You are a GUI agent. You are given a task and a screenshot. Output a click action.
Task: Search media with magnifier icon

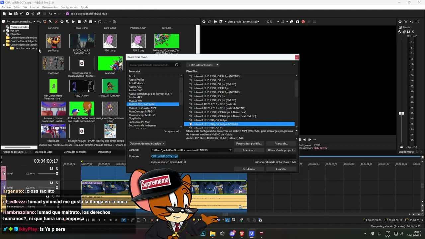pyautogui.click(x=100, y=22)
